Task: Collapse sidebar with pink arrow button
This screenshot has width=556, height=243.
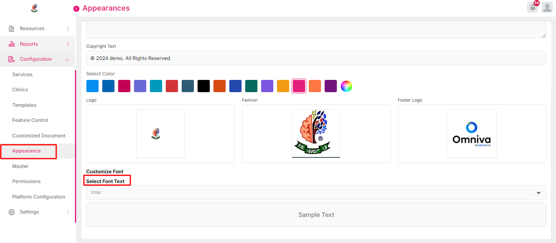Action: (76, 9)
